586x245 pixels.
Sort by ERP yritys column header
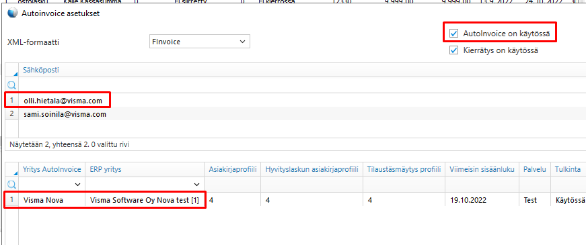pyautogui.click(x=145, y=169)
